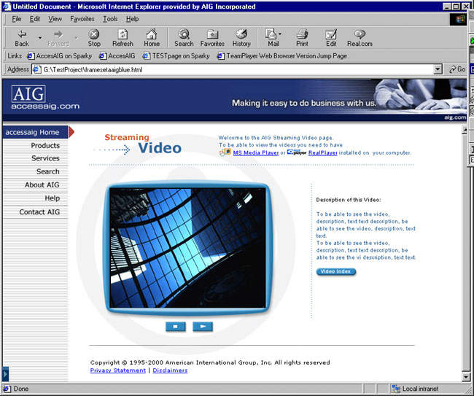This screenshot has width=474, height=396.
Task: Open the Search toolbar icon
Action: pos(184,37)
